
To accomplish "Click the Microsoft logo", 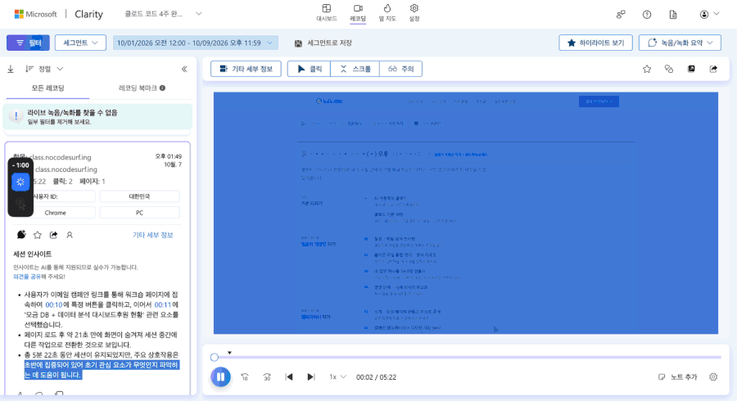I will (x=35, y=14).
